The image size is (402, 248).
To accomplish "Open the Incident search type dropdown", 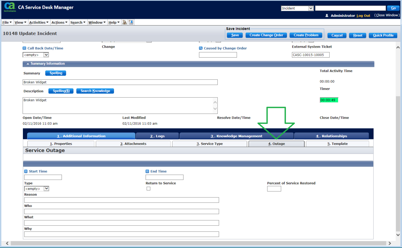I will 297,8.
